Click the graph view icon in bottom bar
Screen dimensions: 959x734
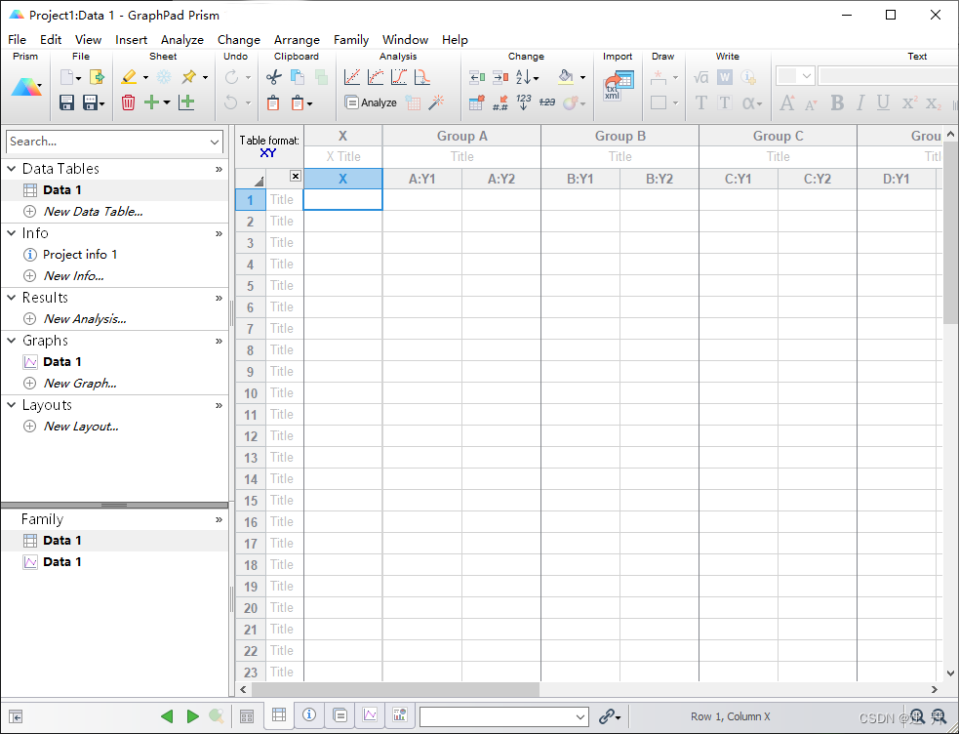point(370,714)
